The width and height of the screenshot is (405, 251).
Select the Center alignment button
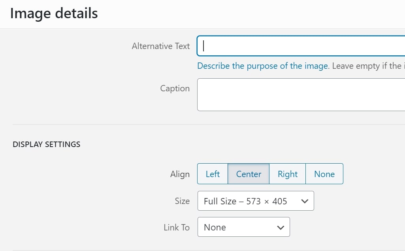[x=249, y=174]
